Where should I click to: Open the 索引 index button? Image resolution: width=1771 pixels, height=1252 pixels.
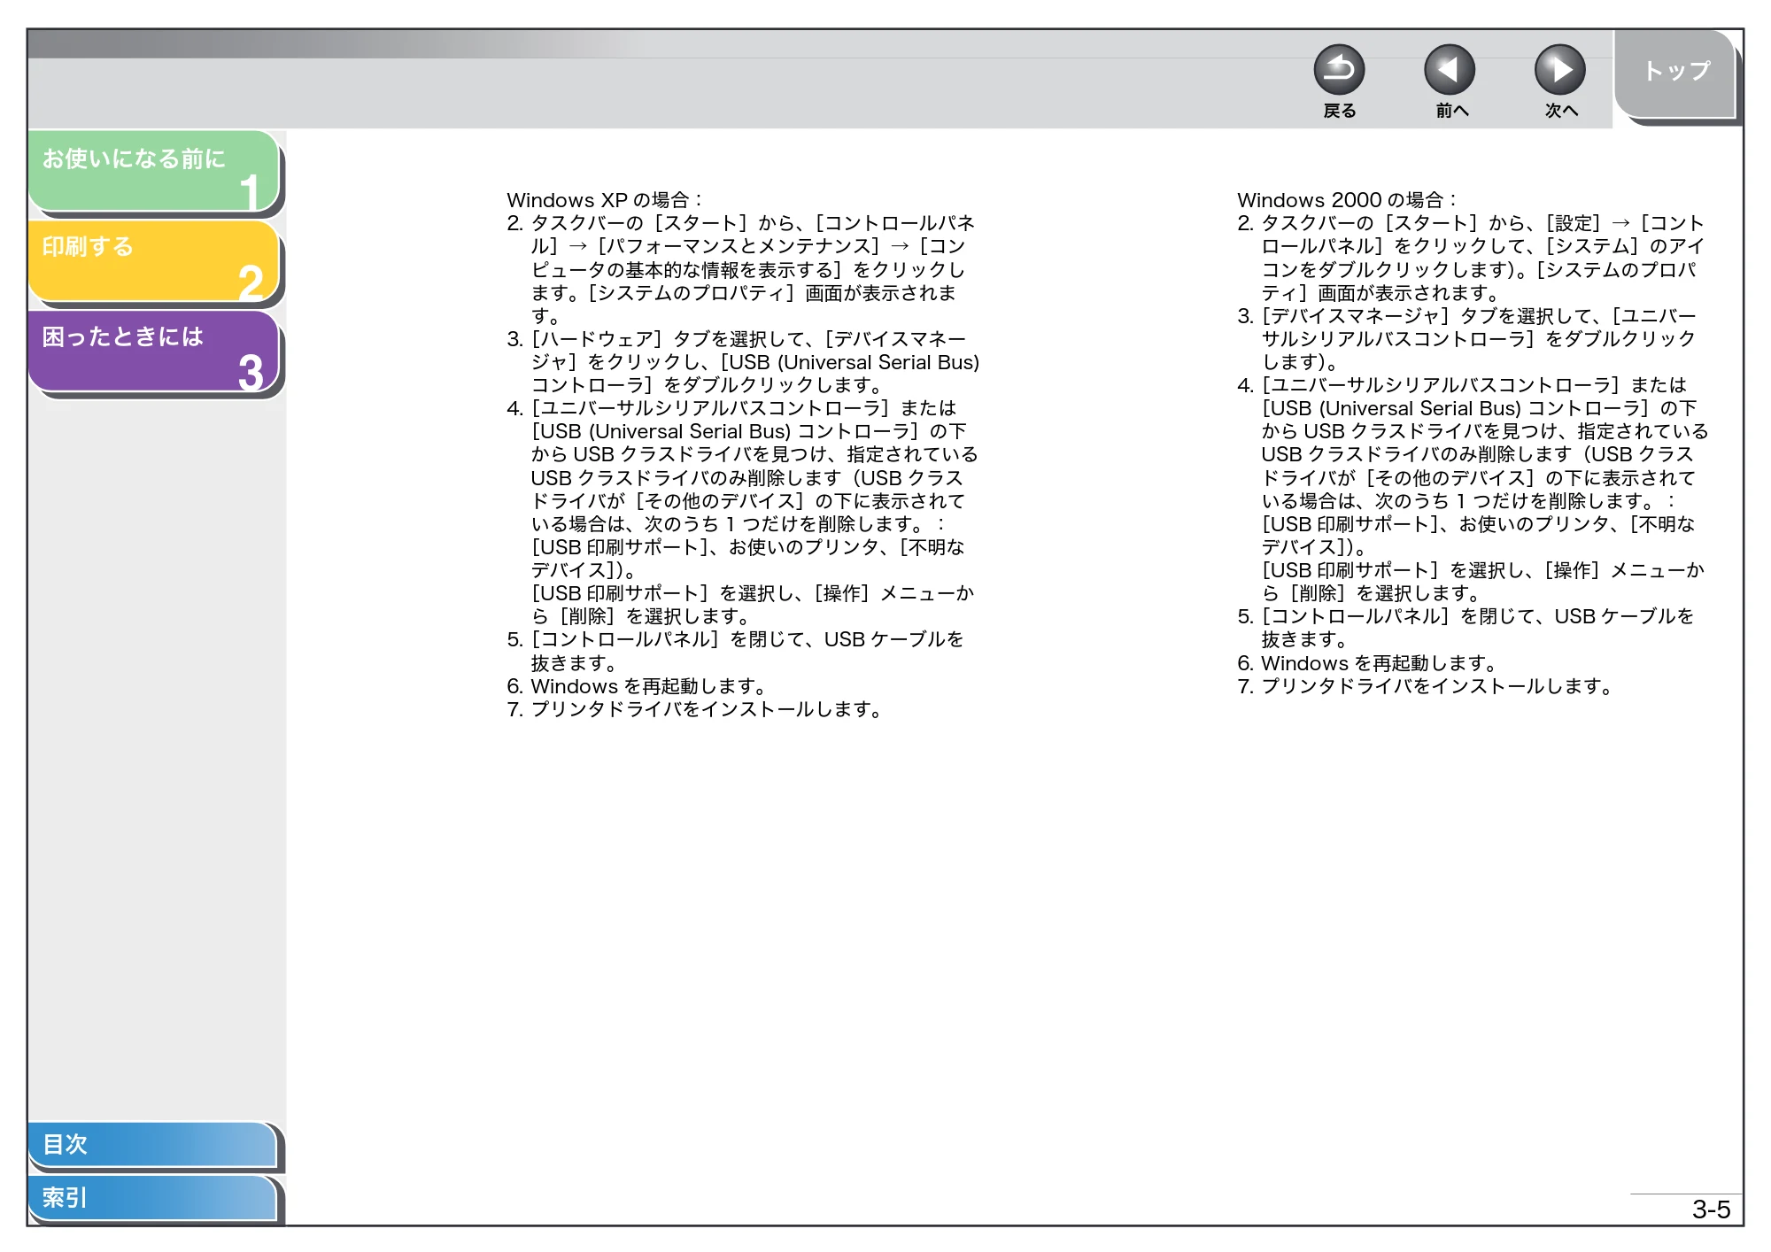point(152,1198)
